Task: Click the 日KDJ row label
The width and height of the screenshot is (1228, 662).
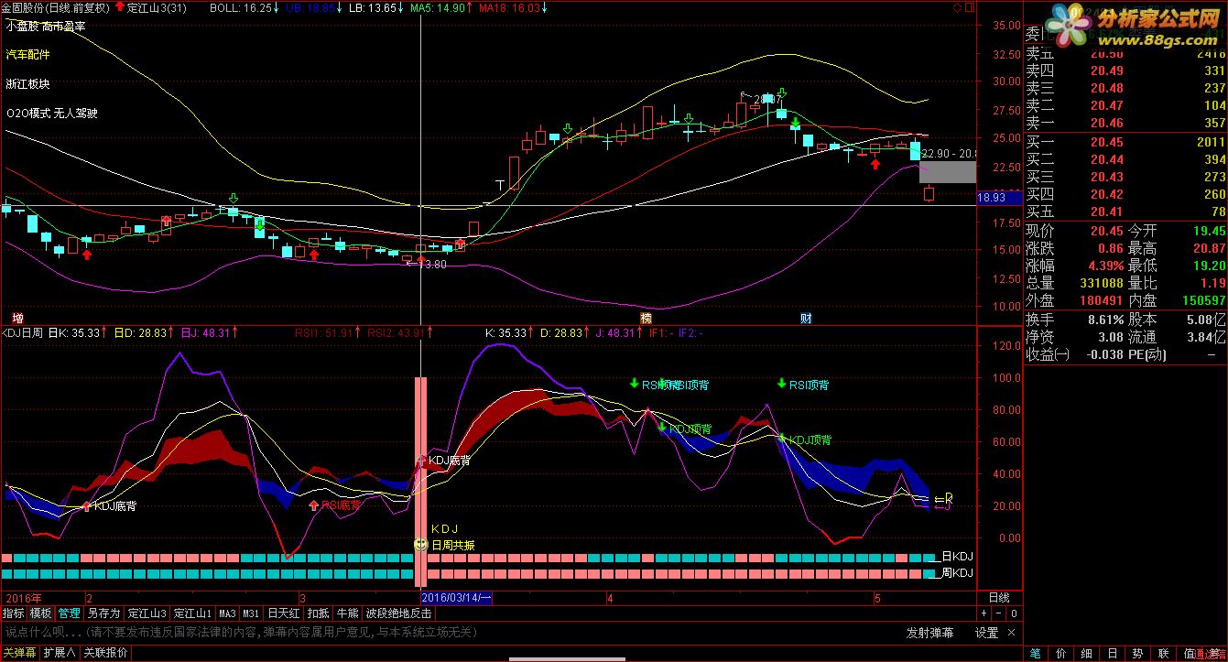Action: (957, 557)
